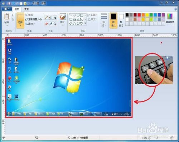Choose the Rounded rectangle shape
Image resolution: width=179 pixels, height=142 pixels.
tap(71, 19)
